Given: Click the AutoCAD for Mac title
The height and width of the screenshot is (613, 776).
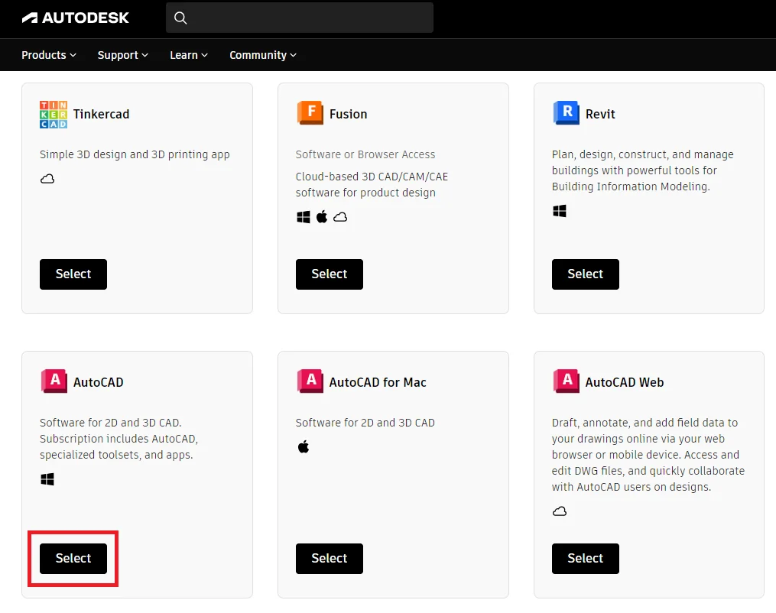Looking at the screenshot, I should point(378,382).
